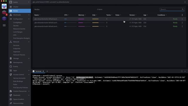The width and height of the screenshot is (188, 106).
Task: Open actions menu for second node row
Action: (182, 23)
